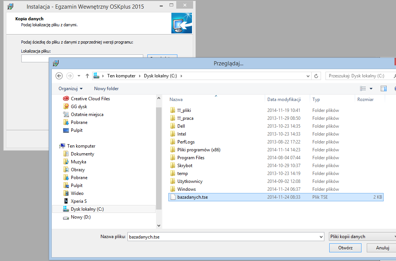Click the Plik TSE type cell
This screenshot has width=396, height=261.
(320, 197)
